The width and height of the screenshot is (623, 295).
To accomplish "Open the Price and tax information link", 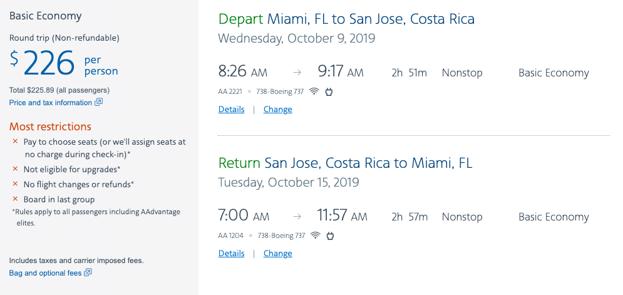I will click(x=51, y=103).
